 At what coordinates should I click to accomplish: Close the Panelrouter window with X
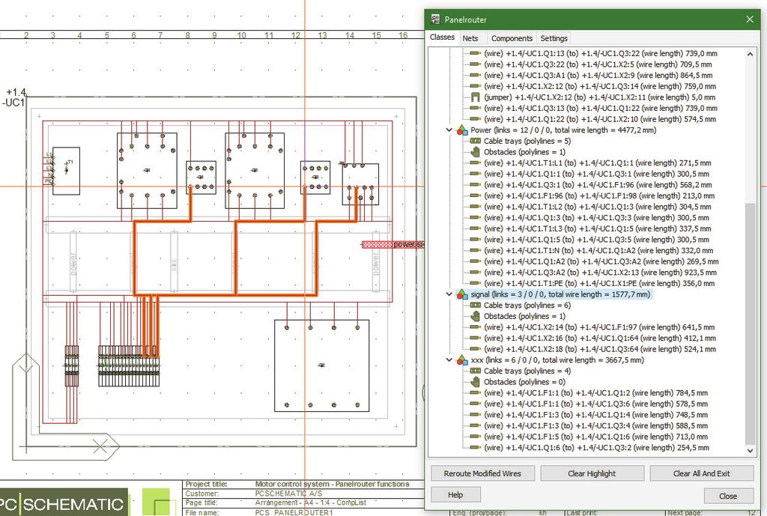(x=749, y=19)
